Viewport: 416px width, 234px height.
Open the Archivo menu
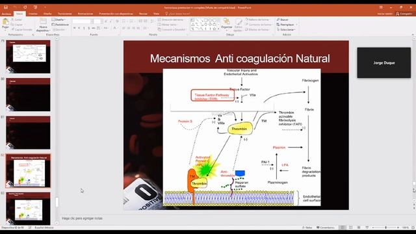[x=6, y=14]
